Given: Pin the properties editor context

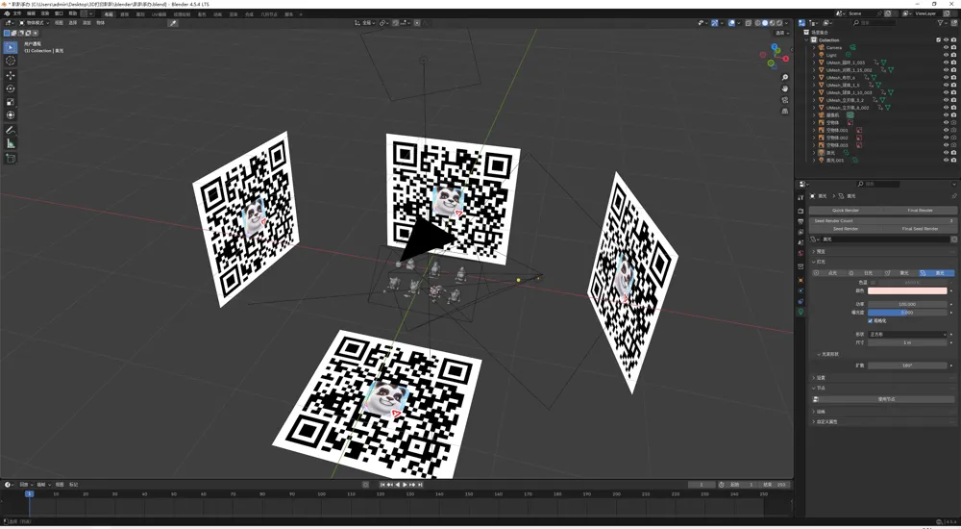Looking at the screenshot, I should 954,196.
